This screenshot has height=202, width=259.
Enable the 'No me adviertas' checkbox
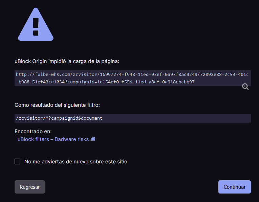[x=18, y=162]
